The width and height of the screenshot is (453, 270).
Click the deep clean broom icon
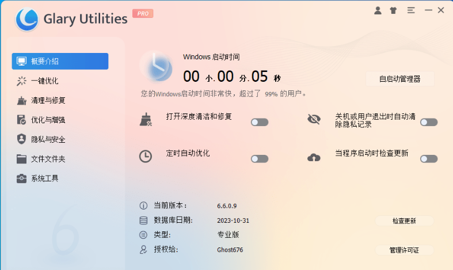tap(146, 119)
